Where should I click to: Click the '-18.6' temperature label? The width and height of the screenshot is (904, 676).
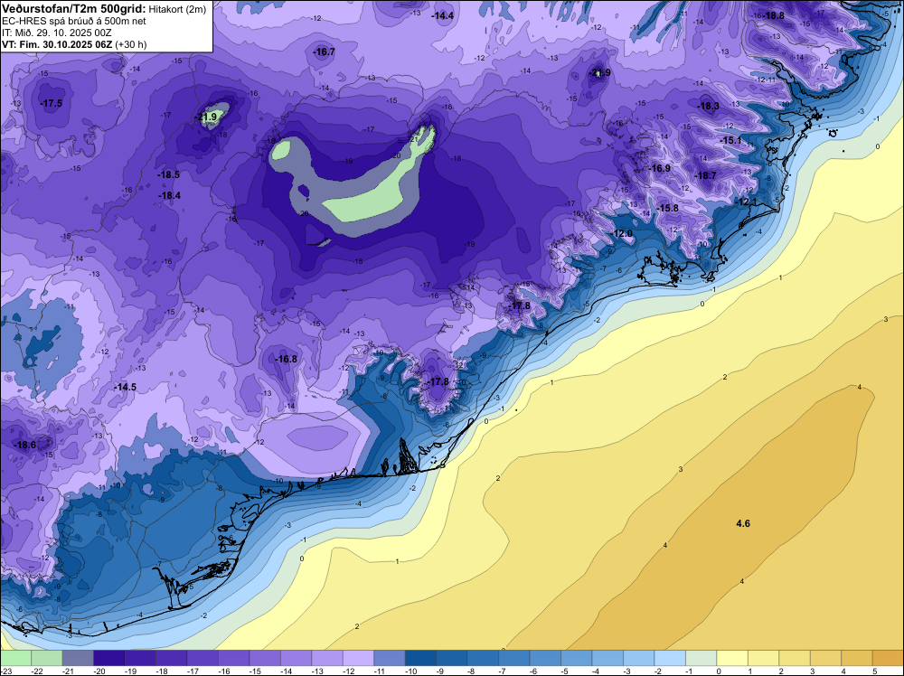(x=24, y=445)
